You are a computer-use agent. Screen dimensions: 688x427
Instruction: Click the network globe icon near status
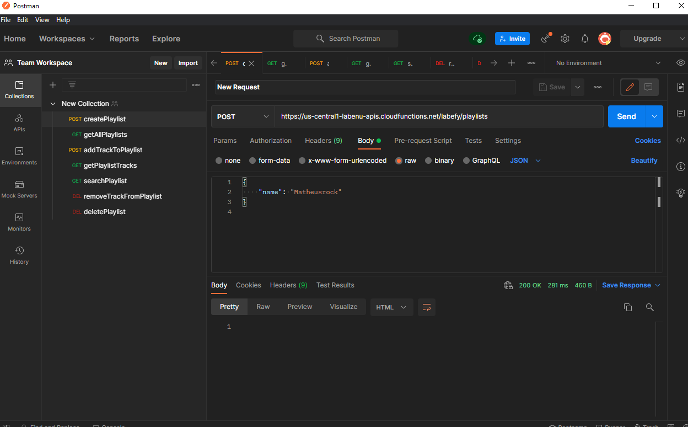click(508, 285)
